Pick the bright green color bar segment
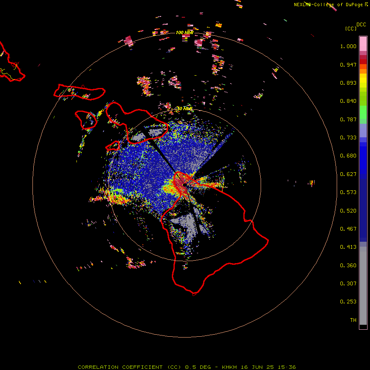Image resolution: width=370 pixels, height=370 pixels. (363, 112)
